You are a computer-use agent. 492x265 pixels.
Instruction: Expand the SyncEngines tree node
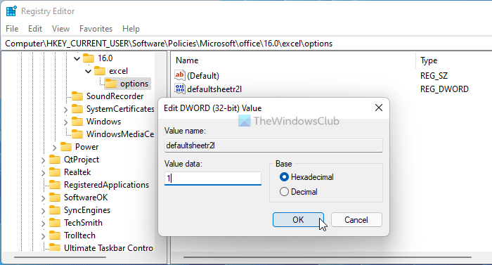[43, 211]
